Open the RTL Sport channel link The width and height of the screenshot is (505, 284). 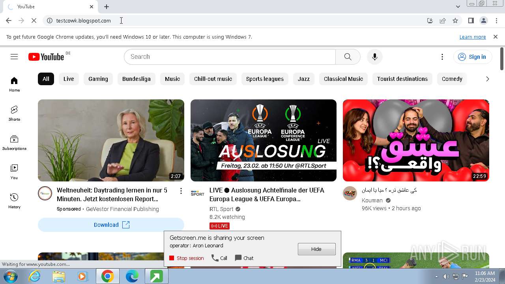(x=221, y=209)
